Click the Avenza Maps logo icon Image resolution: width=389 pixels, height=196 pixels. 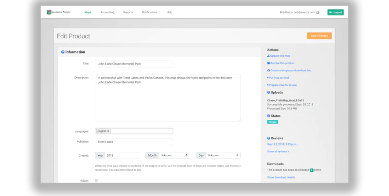click(49, 12)
